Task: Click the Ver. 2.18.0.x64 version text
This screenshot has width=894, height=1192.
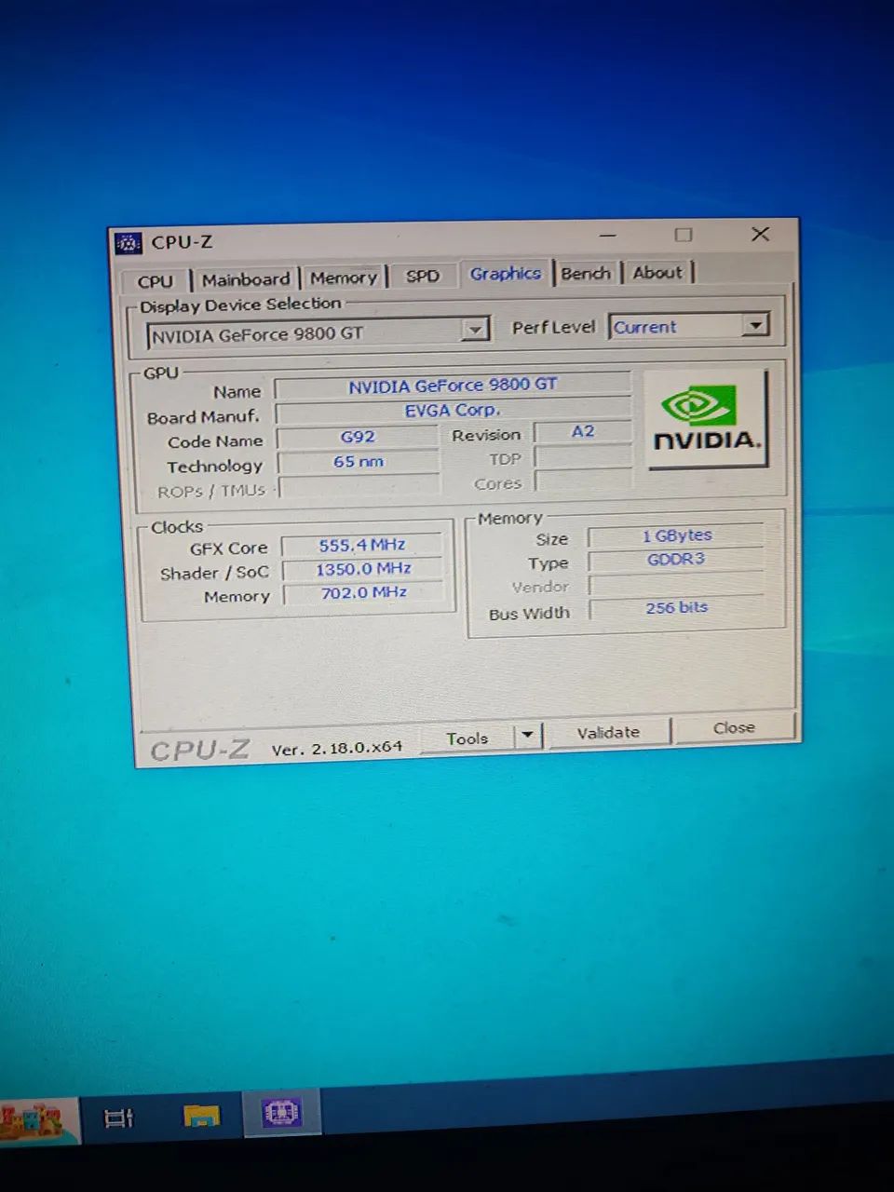Action: [337, 748]
